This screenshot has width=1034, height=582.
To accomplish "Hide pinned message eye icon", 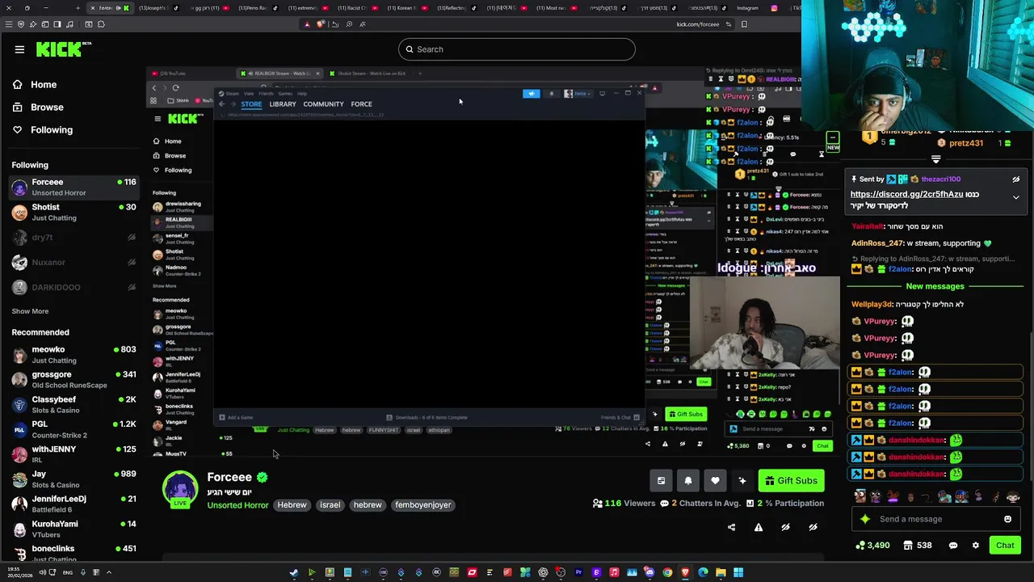I will point(1016,179).
